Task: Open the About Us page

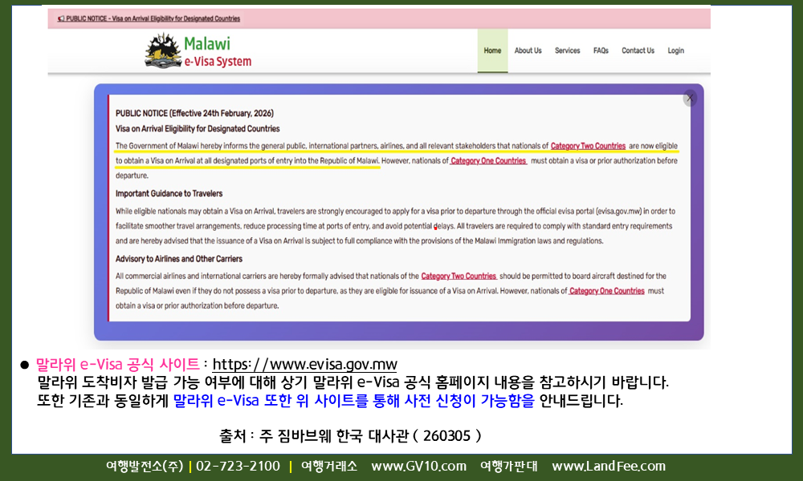Action: 528,51
